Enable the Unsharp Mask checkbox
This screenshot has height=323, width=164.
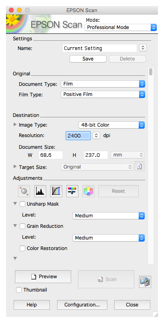pyautogui.click(x=23, y=204)
